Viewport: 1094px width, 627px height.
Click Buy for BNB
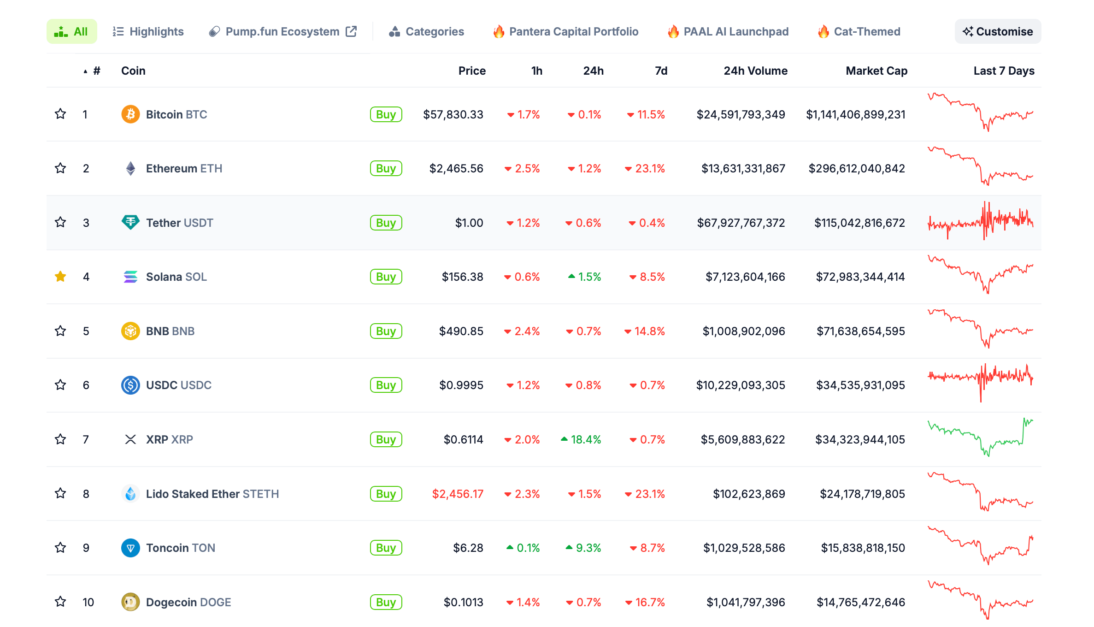point(386,331)
